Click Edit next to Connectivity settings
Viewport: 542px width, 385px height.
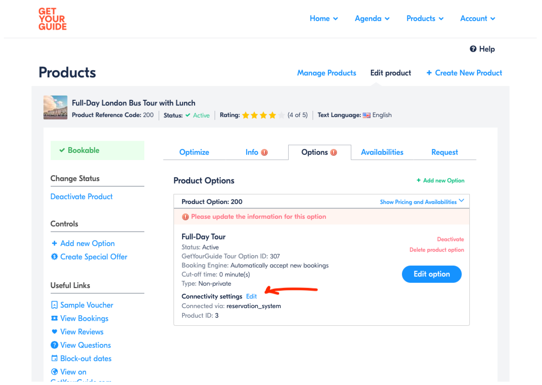(251, 297)
